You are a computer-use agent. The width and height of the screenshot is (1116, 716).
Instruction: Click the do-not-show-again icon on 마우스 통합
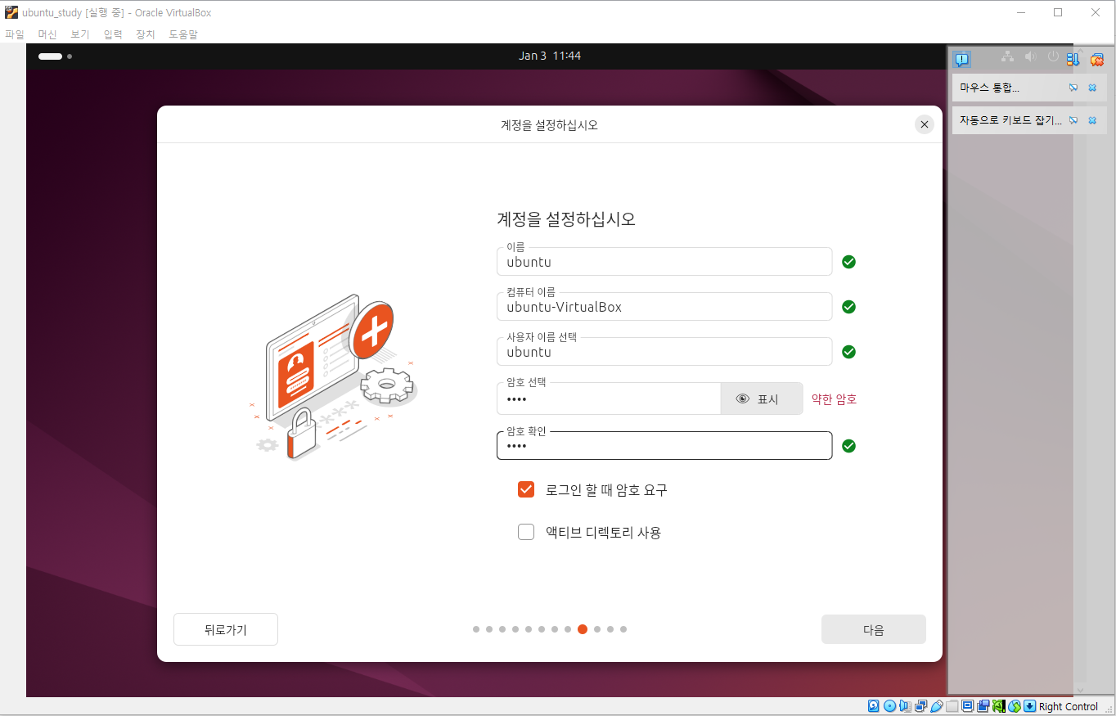click(x=1073, y=88)
